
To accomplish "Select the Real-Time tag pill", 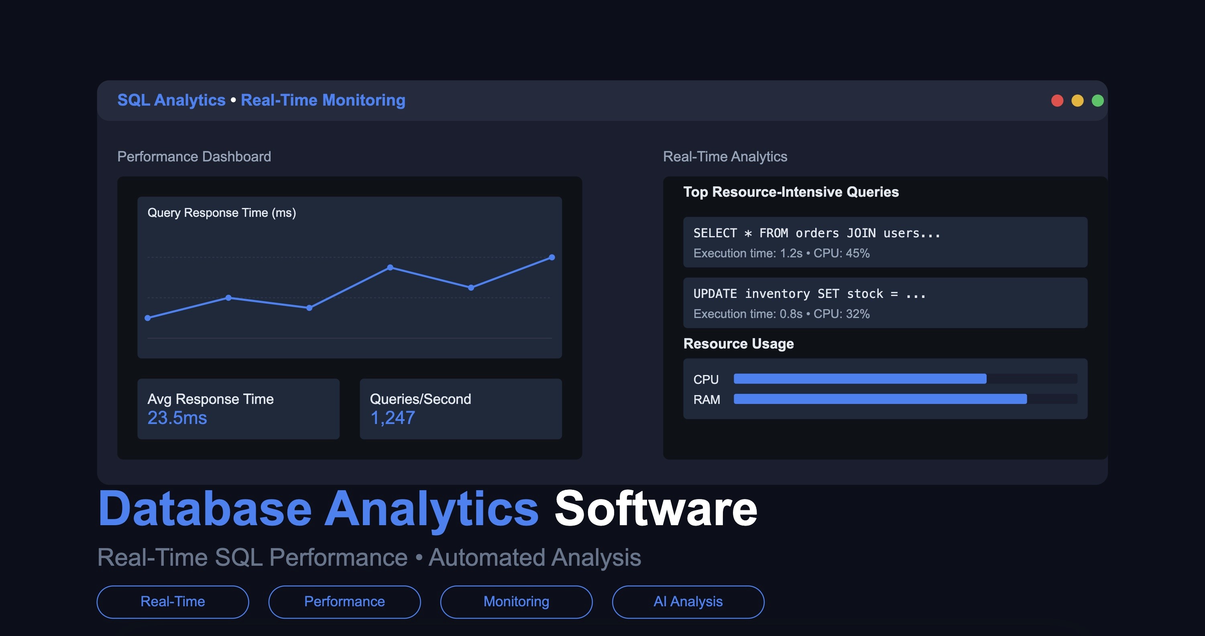I will pos(173,602).
